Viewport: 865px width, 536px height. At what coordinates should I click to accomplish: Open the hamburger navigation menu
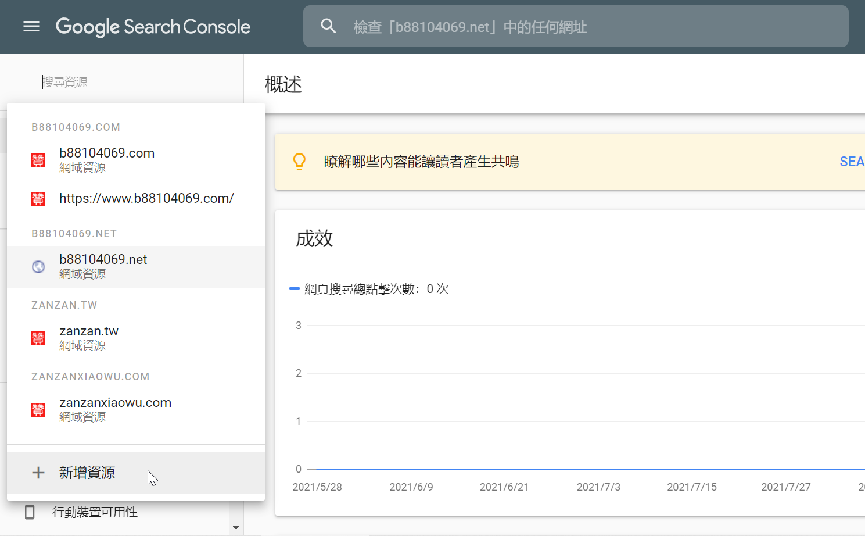(x=31, y=26)
